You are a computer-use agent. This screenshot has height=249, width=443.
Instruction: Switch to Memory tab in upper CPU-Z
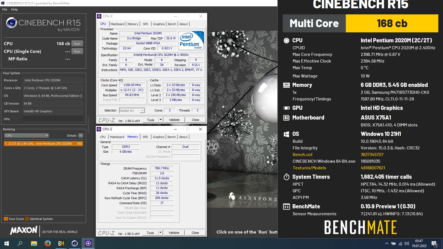(x=133, y=24)
